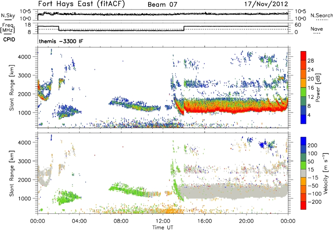Select the Beam 07 label
The height and width of the screenshot is (230, 333).
click(x=162, y=5)
